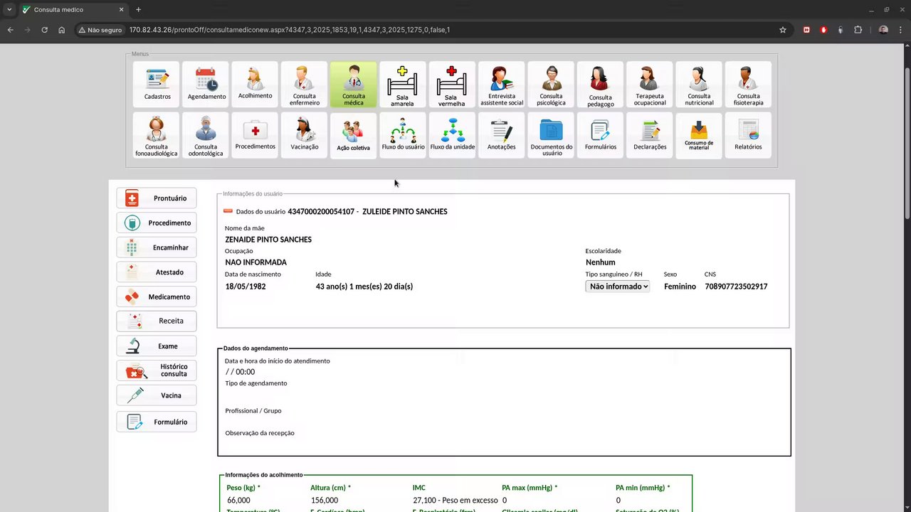
Task: Open Consulta psicológica module
Action: click(x=551, y=85)
